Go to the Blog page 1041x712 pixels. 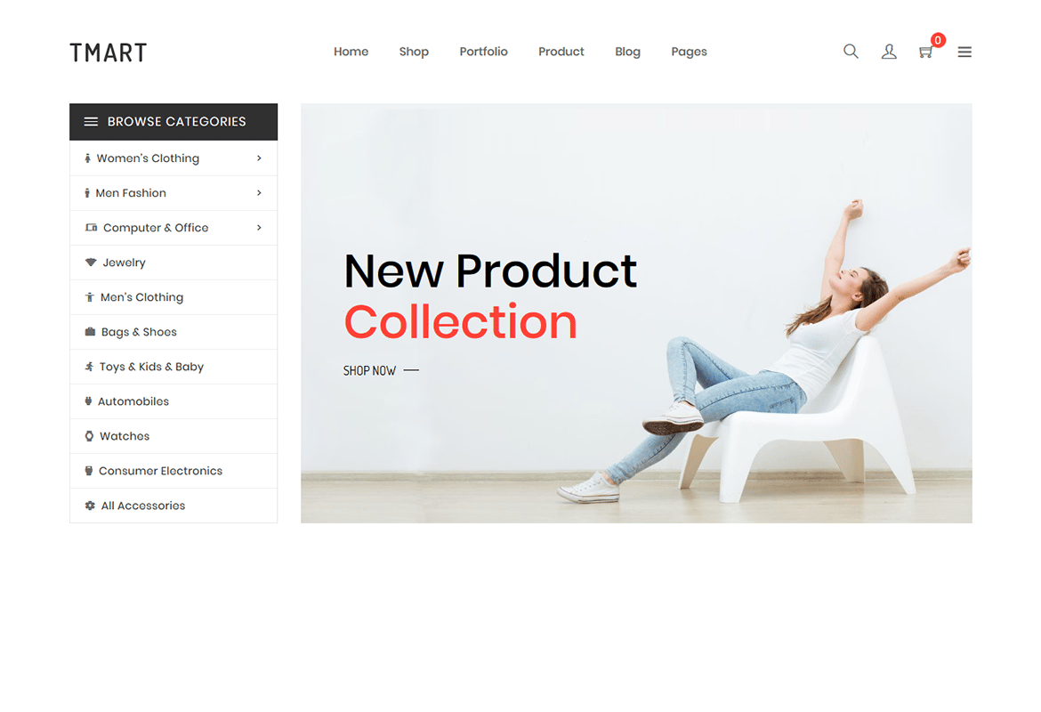627,52
